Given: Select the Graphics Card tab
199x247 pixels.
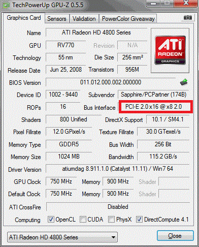Looking at the screenshot, I should click(x=24, y=18).
